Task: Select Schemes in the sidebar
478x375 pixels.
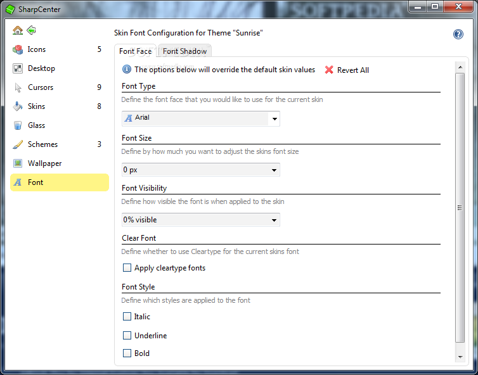Action: tap(60, 144)
